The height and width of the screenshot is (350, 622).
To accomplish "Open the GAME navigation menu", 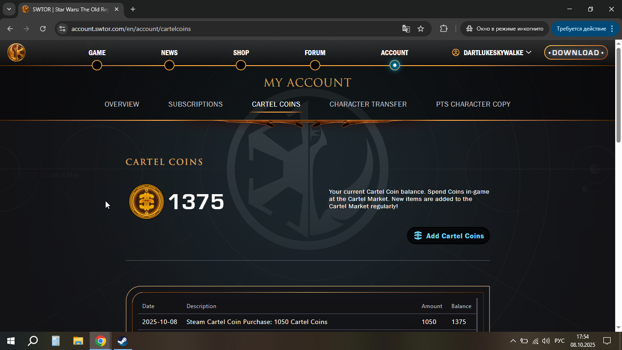I will click(97, 53).
